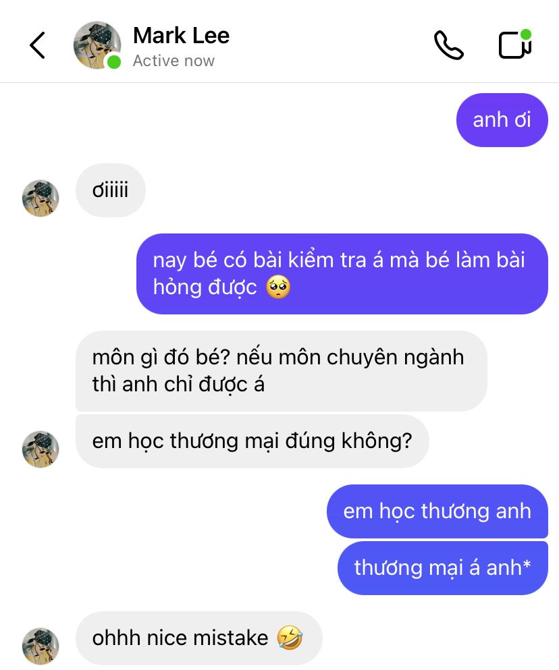Image resolution: width=559 pixels, height=670 pixels.
Task: Select the "anh ơi" message bubble
Action: click(x=502, y=120)
